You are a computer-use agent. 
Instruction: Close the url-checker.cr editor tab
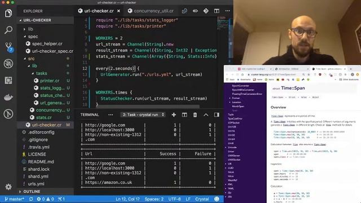point(118,11)
